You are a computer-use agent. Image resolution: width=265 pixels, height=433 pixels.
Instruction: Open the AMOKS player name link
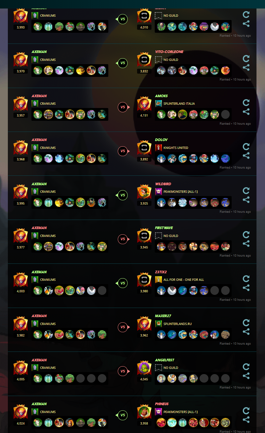(161, 96)
